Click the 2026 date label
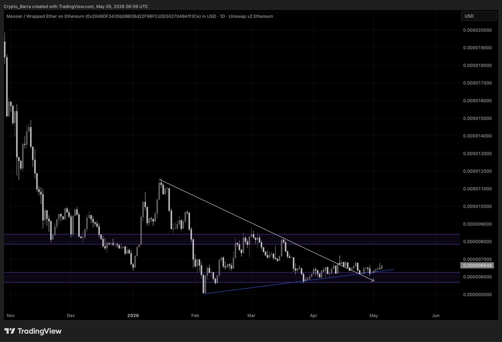The height and width of the screenshot is (342, 502). click(x=133, y=316)
